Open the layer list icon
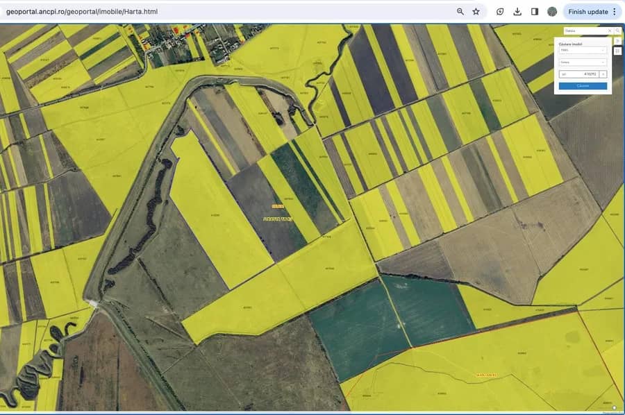625x415 pixels. (617, 51)
